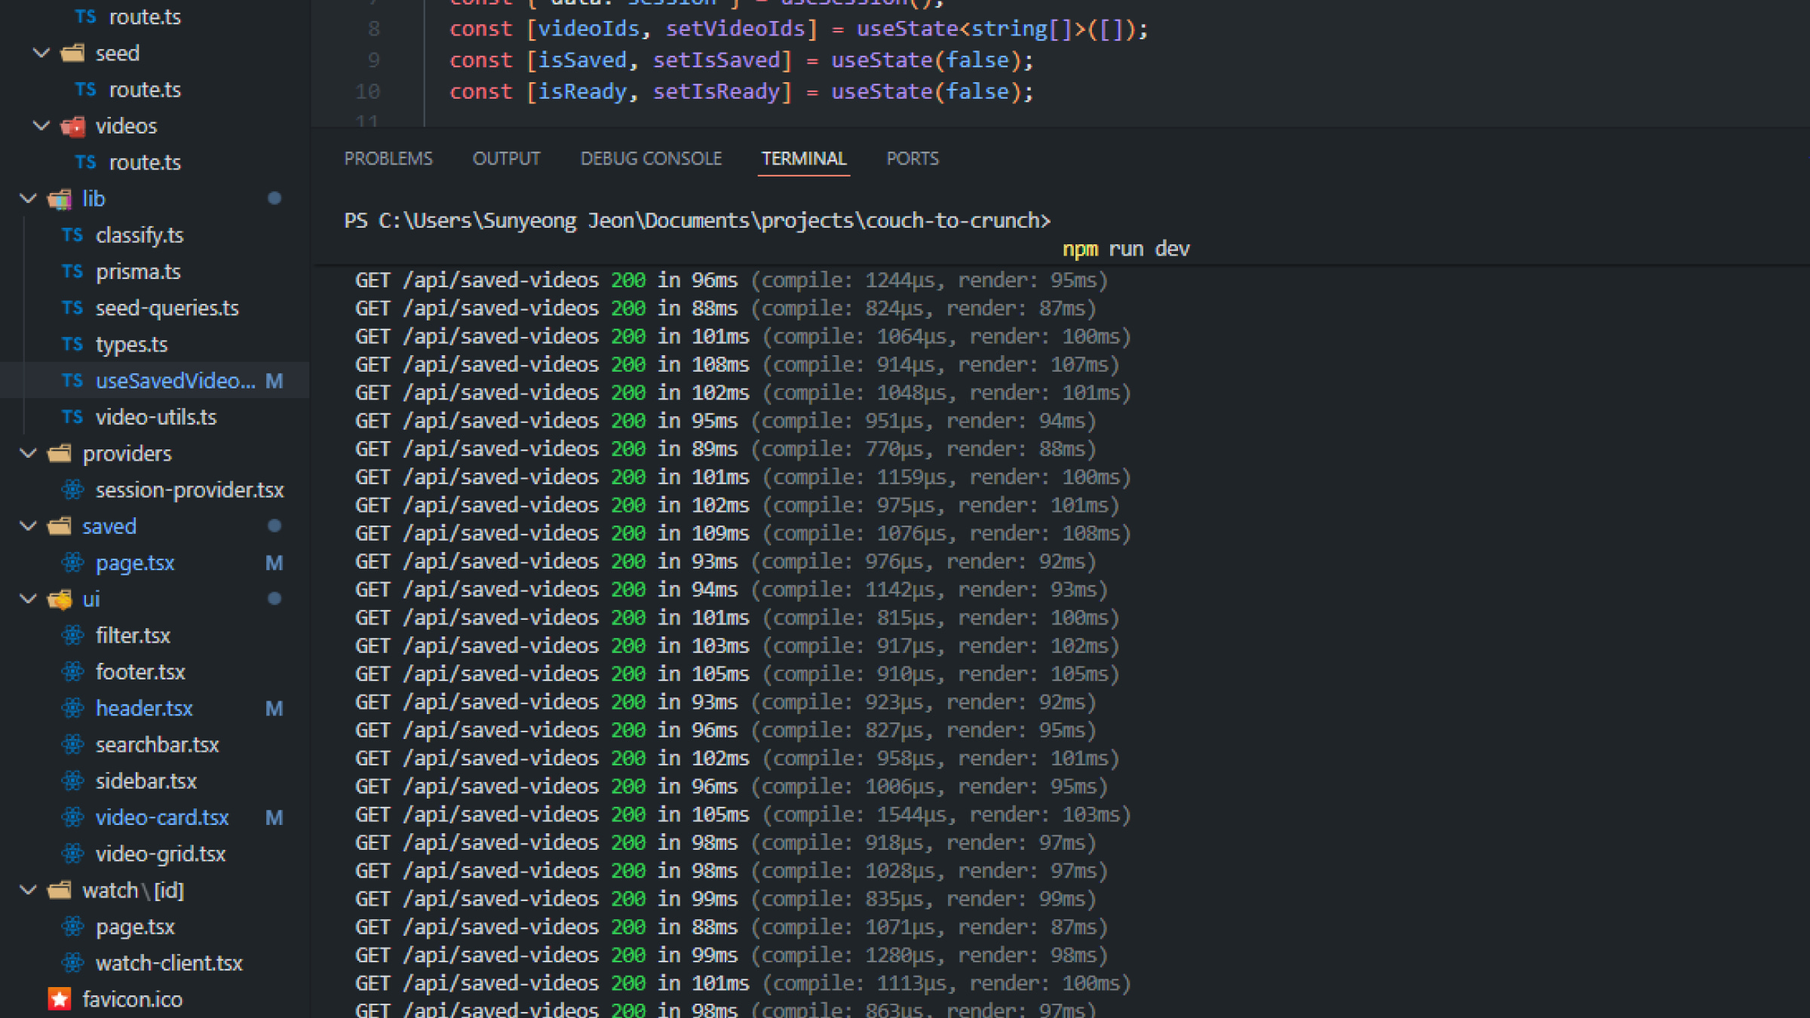Screen dimensions: 1810x1018
Task: Click the ui folder icon
Action: coord(60,599)
